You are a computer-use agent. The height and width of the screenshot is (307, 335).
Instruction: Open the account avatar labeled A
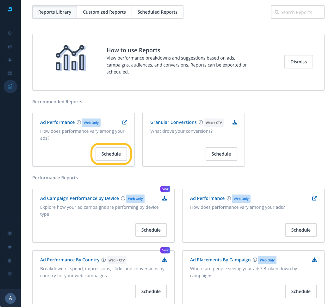click(x=10, y=298)
